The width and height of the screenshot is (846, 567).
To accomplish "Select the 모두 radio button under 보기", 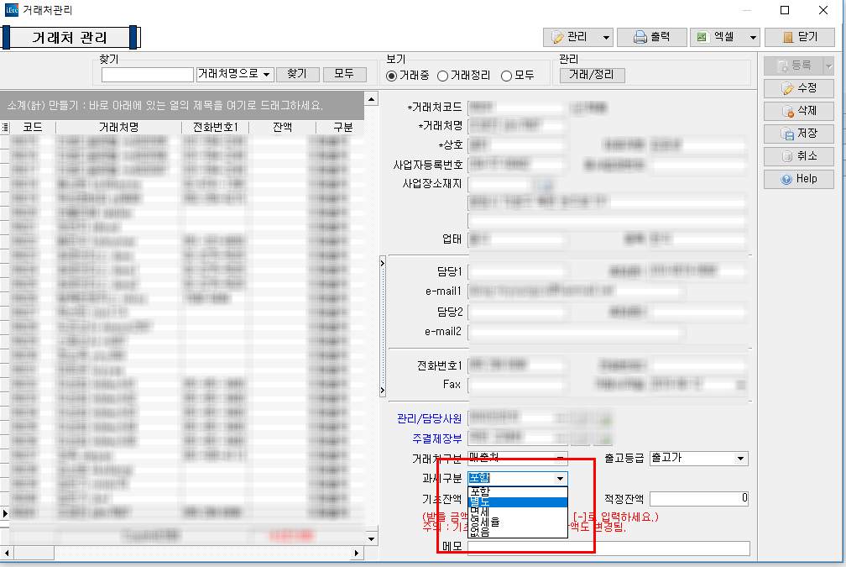I will [x=506, y=76].
